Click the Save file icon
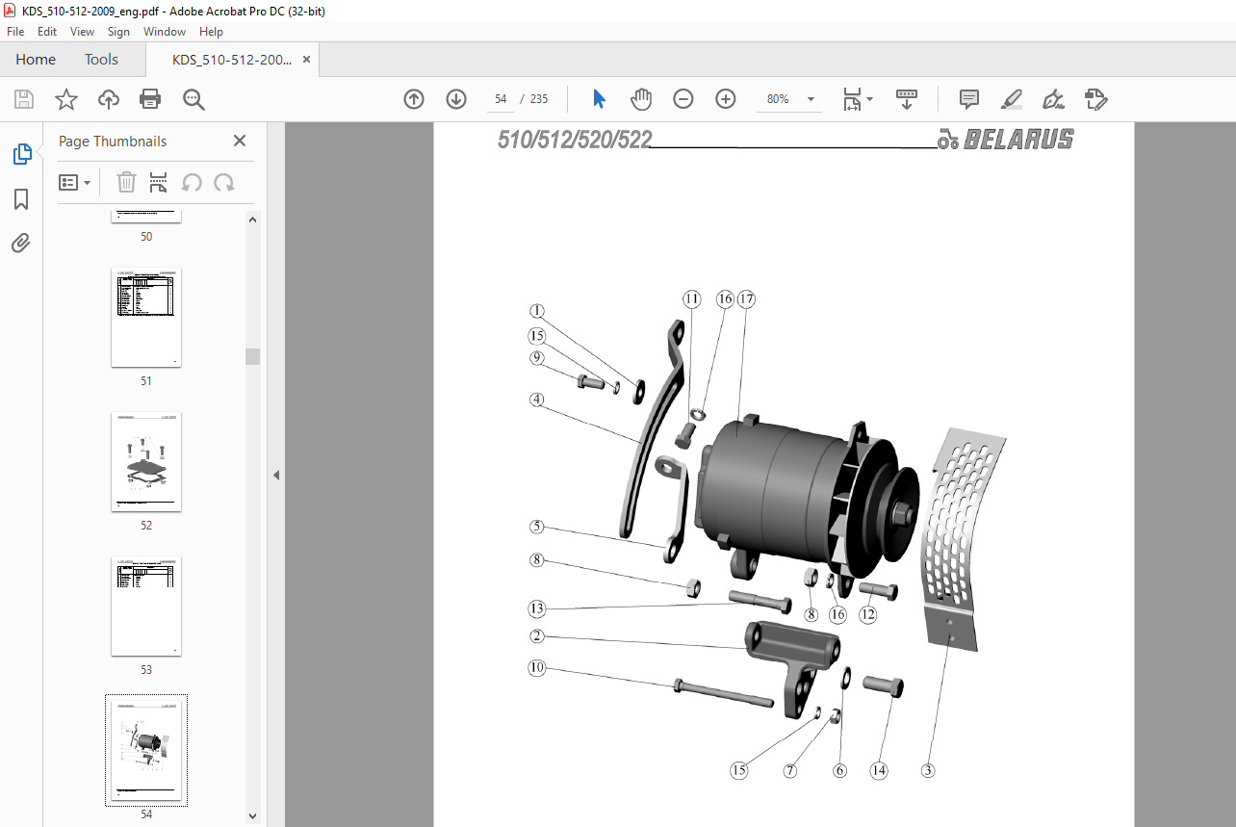 click(x=24, y=99)
